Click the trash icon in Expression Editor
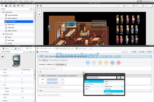154x102 pixels. pyautogui.click(x=119, y=78)
